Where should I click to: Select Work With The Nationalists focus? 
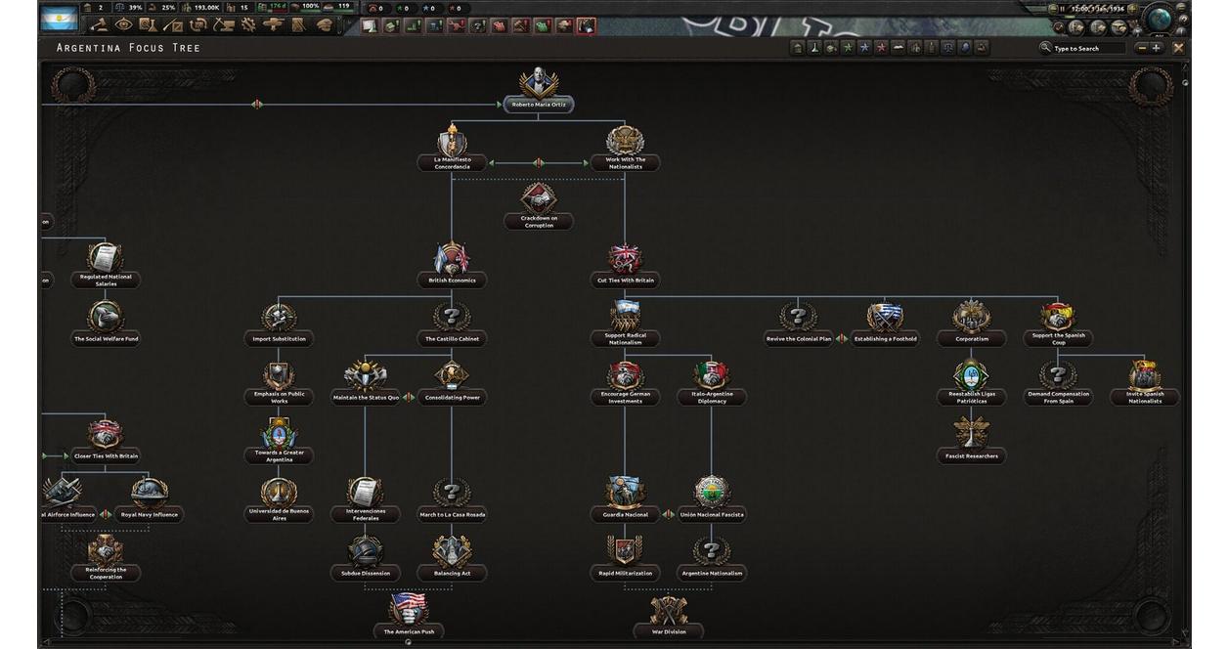click(625, 150)
